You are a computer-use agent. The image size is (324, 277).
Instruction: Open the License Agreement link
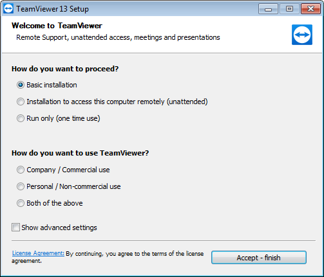tap(38, 253)
